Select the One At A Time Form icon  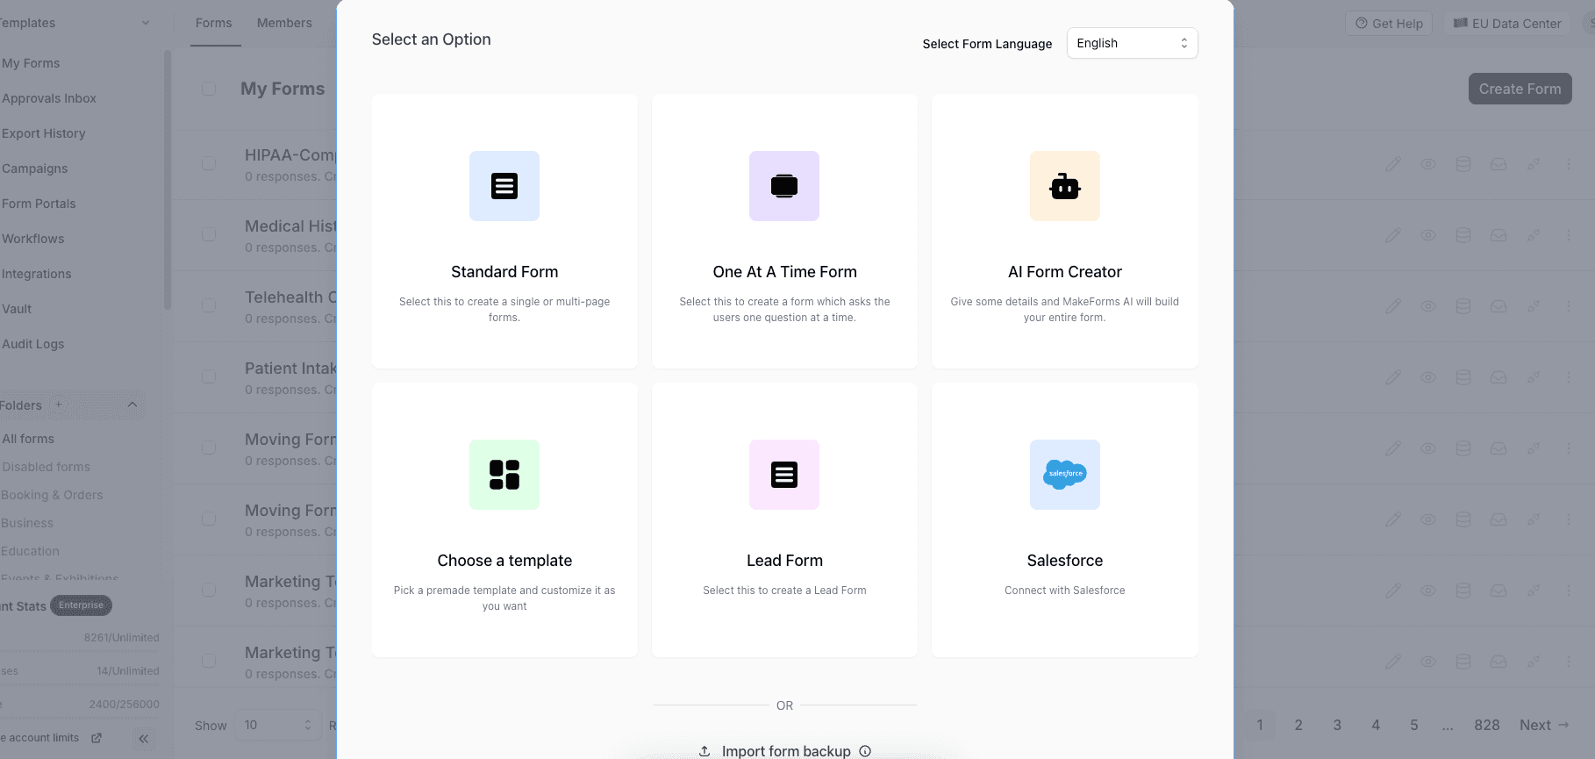783,186
